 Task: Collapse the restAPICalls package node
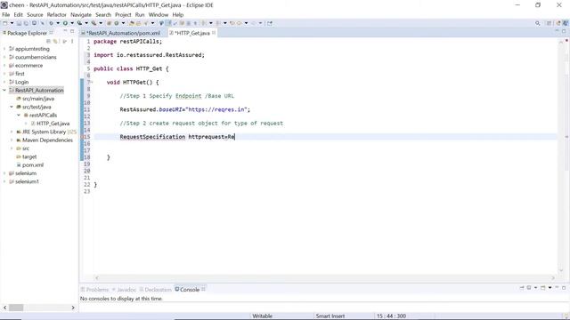tap(19, 115)
